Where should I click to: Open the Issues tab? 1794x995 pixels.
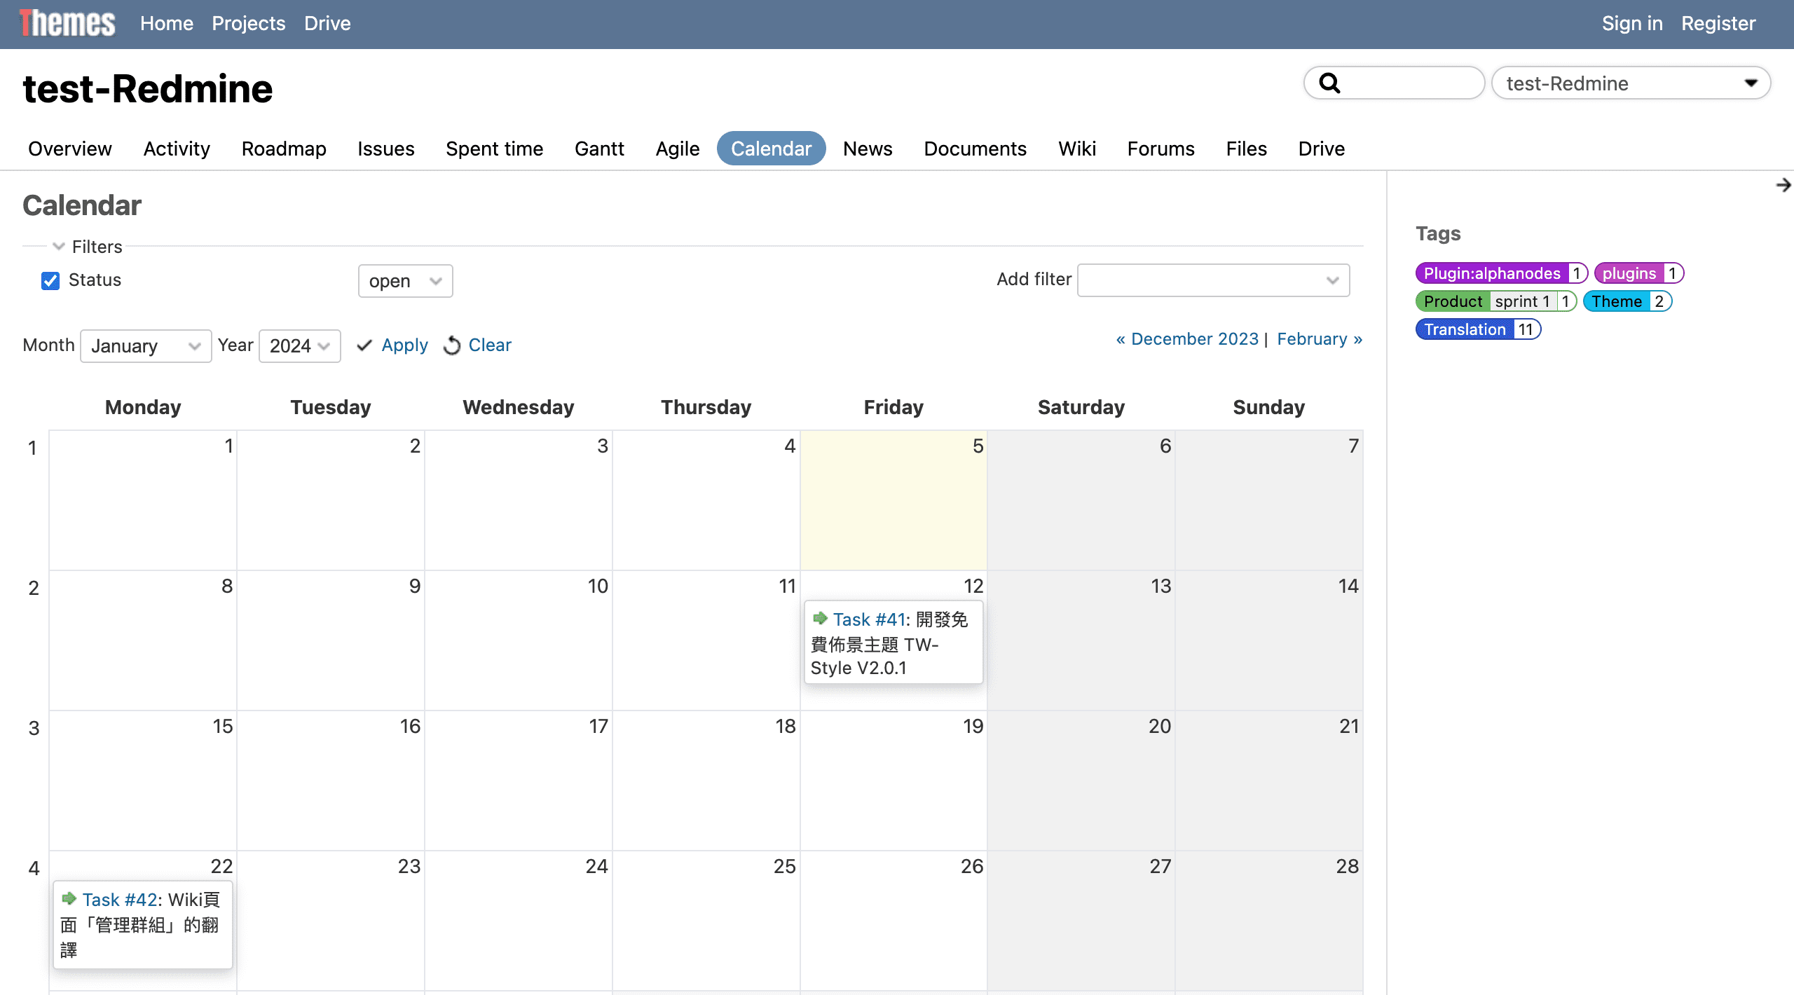[385, 149]
